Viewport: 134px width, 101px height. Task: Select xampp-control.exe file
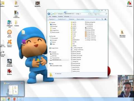tap(90, 36)
